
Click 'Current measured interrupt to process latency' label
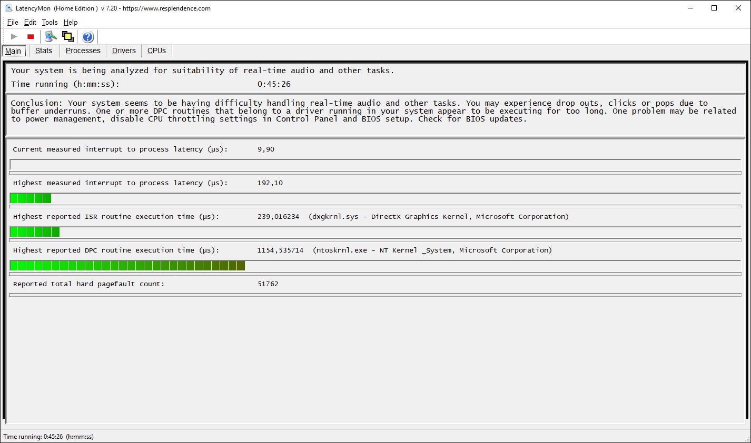120,149
